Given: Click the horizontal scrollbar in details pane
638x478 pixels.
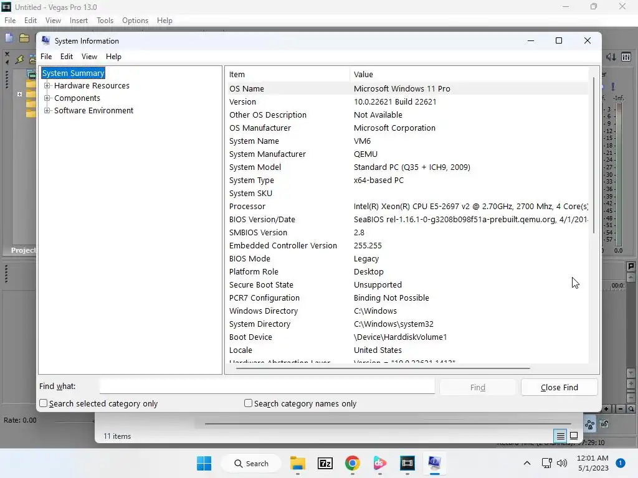Looking at the screenshot, I should 383,368.
